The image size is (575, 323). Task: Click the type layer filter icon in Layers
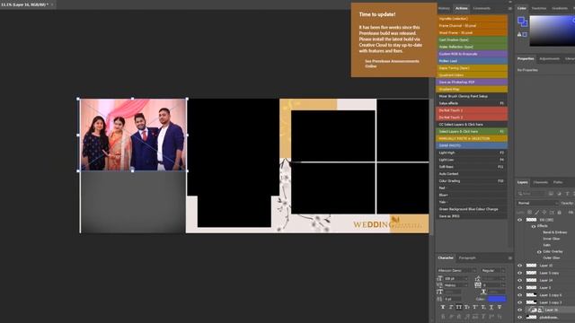pyautogui.click(x=567, y=194)
